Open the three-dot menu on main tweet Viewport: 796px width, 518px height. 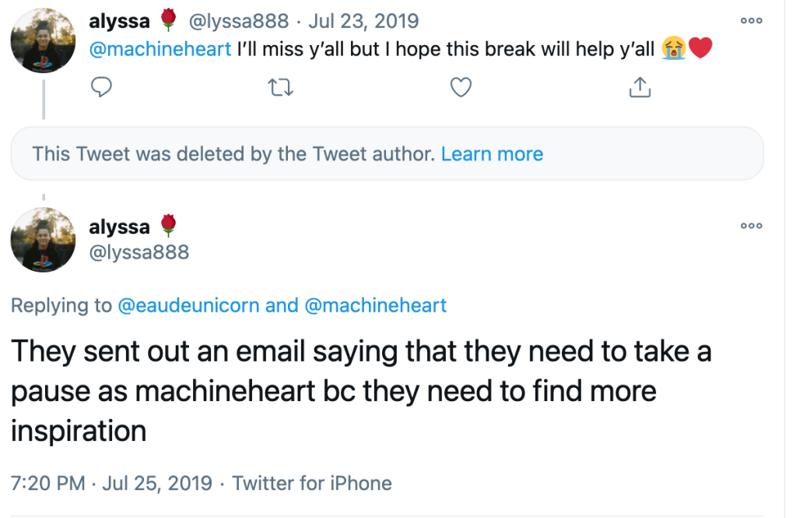click(751, 226)
